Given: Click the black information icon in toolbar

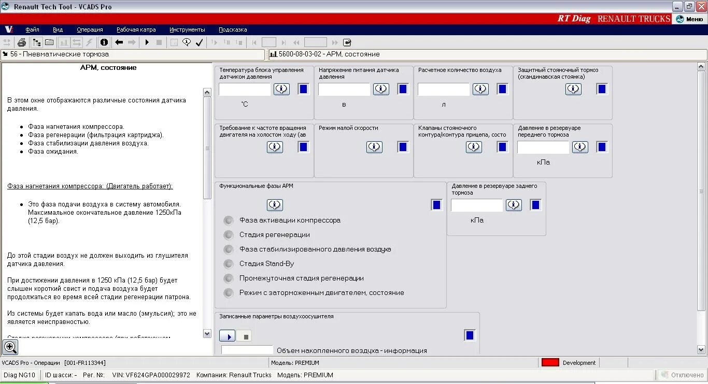Looking at the screenshot, I should pos(104,42).
